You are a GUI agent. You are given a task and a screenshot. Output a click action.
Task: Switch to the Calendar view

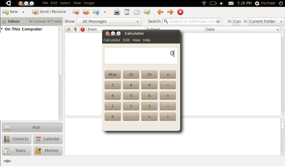tap(48, 139)
